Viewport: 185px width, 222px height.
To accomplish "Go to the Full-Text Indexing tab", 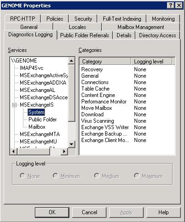I will click(122, 19).
